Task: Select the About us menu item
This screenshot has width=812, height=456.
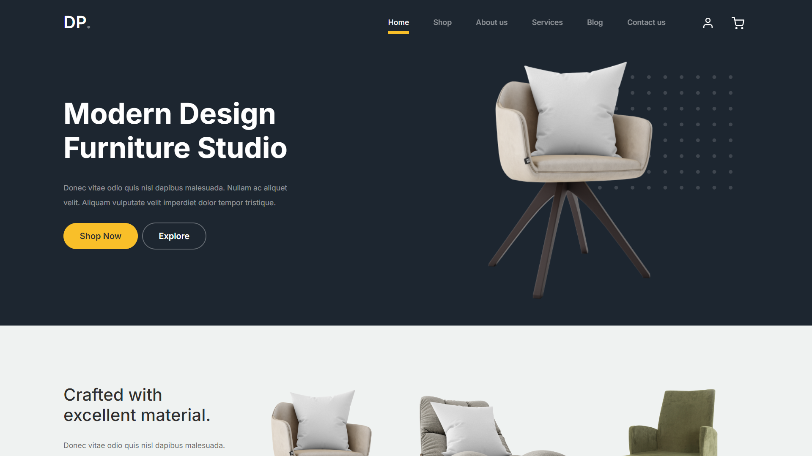Action: [x=491, y=22]
